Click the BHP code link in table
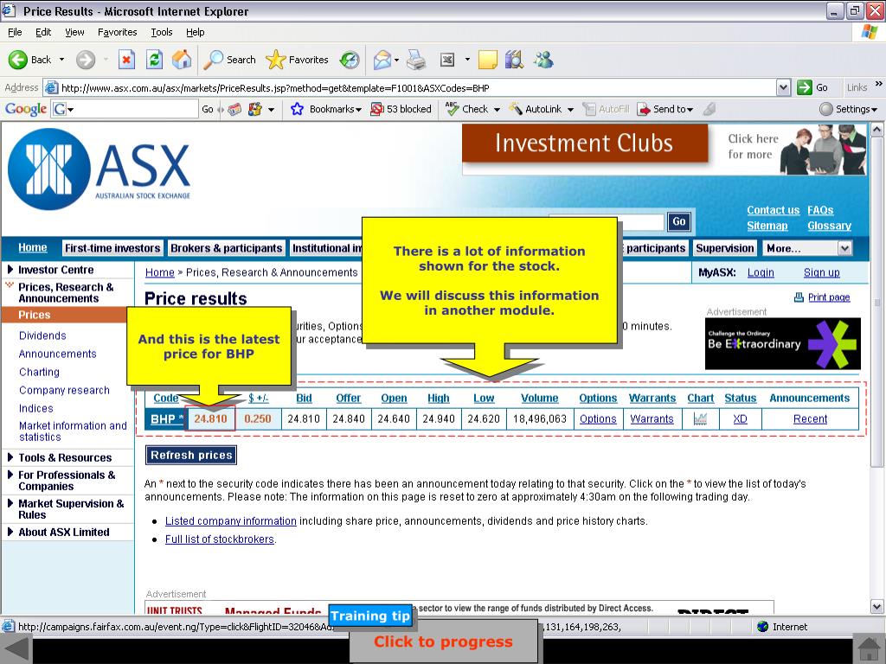 pyautogui.click(x=164, y=419)
